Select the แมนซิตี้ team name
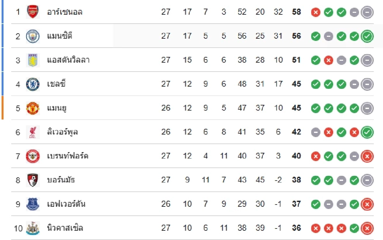 pyautogui.click(x=59, y=36)
